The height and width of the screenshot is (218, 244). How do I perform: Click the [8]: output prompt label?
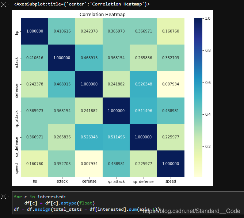[4, 4]
